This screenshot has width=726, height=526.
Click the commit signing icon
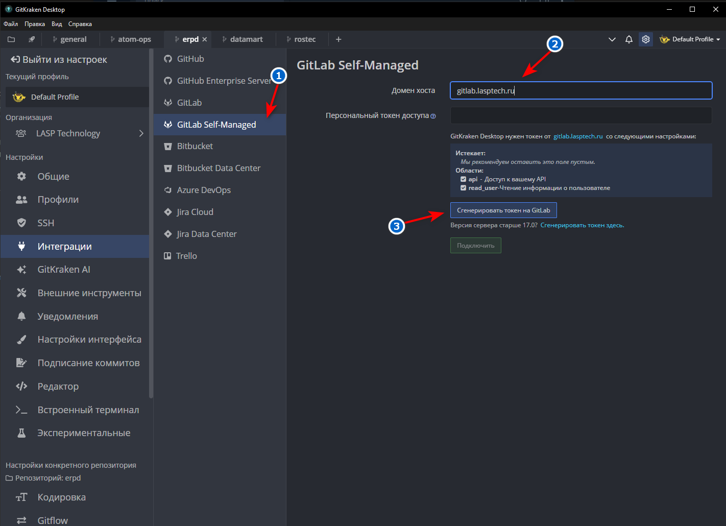tap(21, 363)
